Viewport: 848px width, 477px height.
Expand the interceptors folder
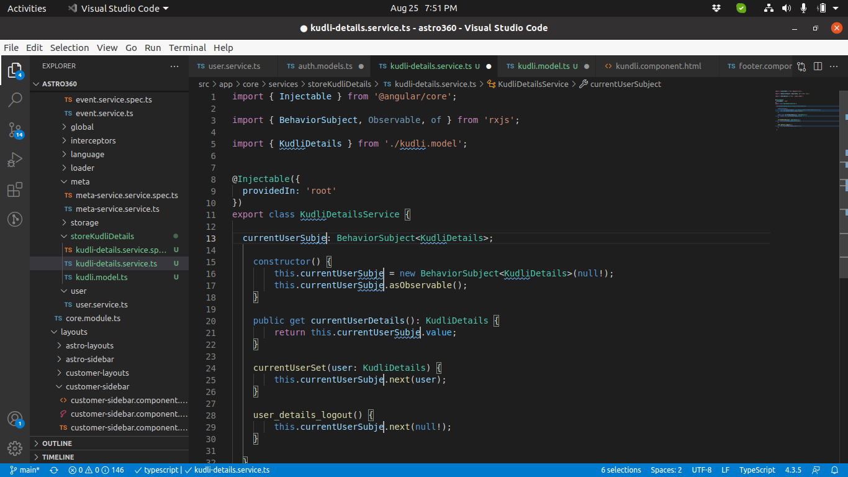pos(92,140)
